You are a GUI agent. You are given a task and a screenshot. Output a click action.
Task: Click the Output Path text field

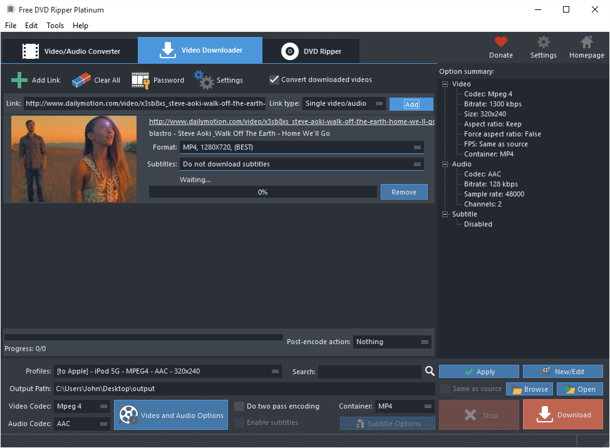click(x=244, y=389)
